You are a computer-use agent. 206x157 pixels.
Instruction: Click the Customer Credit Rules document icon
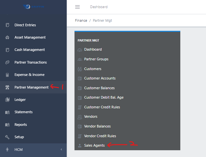[80, 107]
